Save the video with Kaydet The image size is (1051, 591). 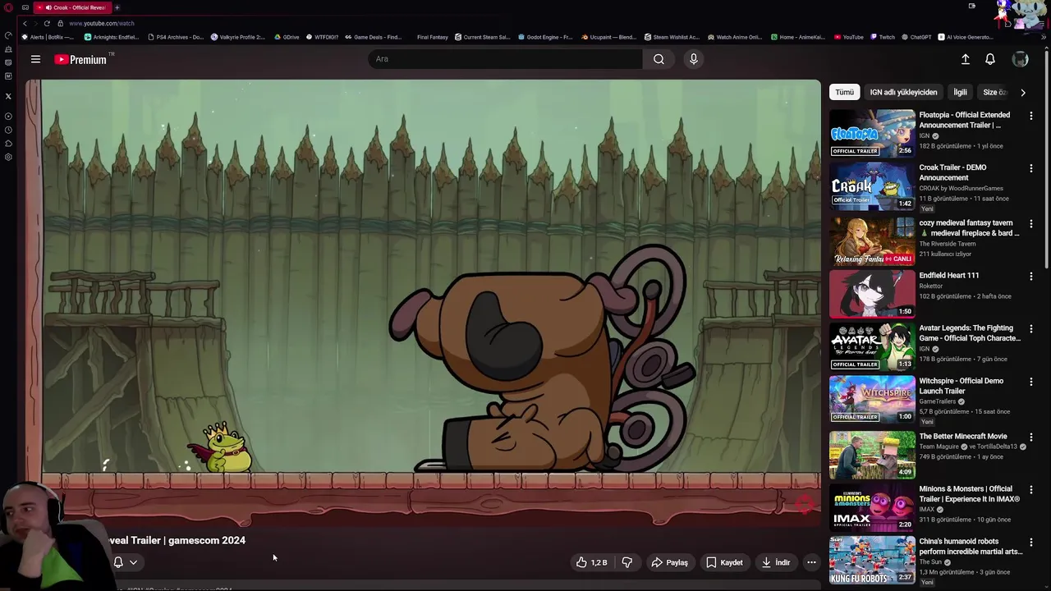(x=724, y=562)
